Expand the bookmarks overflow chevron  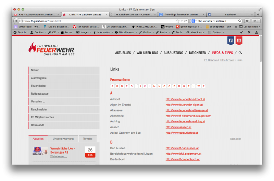point(236,27)
